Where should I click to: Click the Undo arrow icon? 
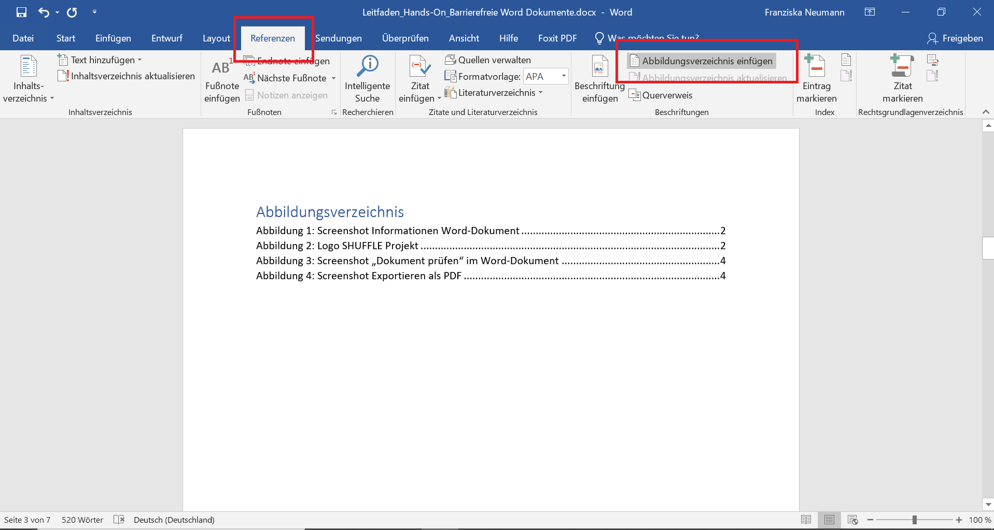[44, 12]
